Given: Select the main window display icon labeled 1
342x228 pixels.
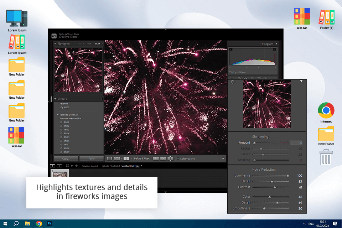Looking at the screenshot, I should 53,166.
